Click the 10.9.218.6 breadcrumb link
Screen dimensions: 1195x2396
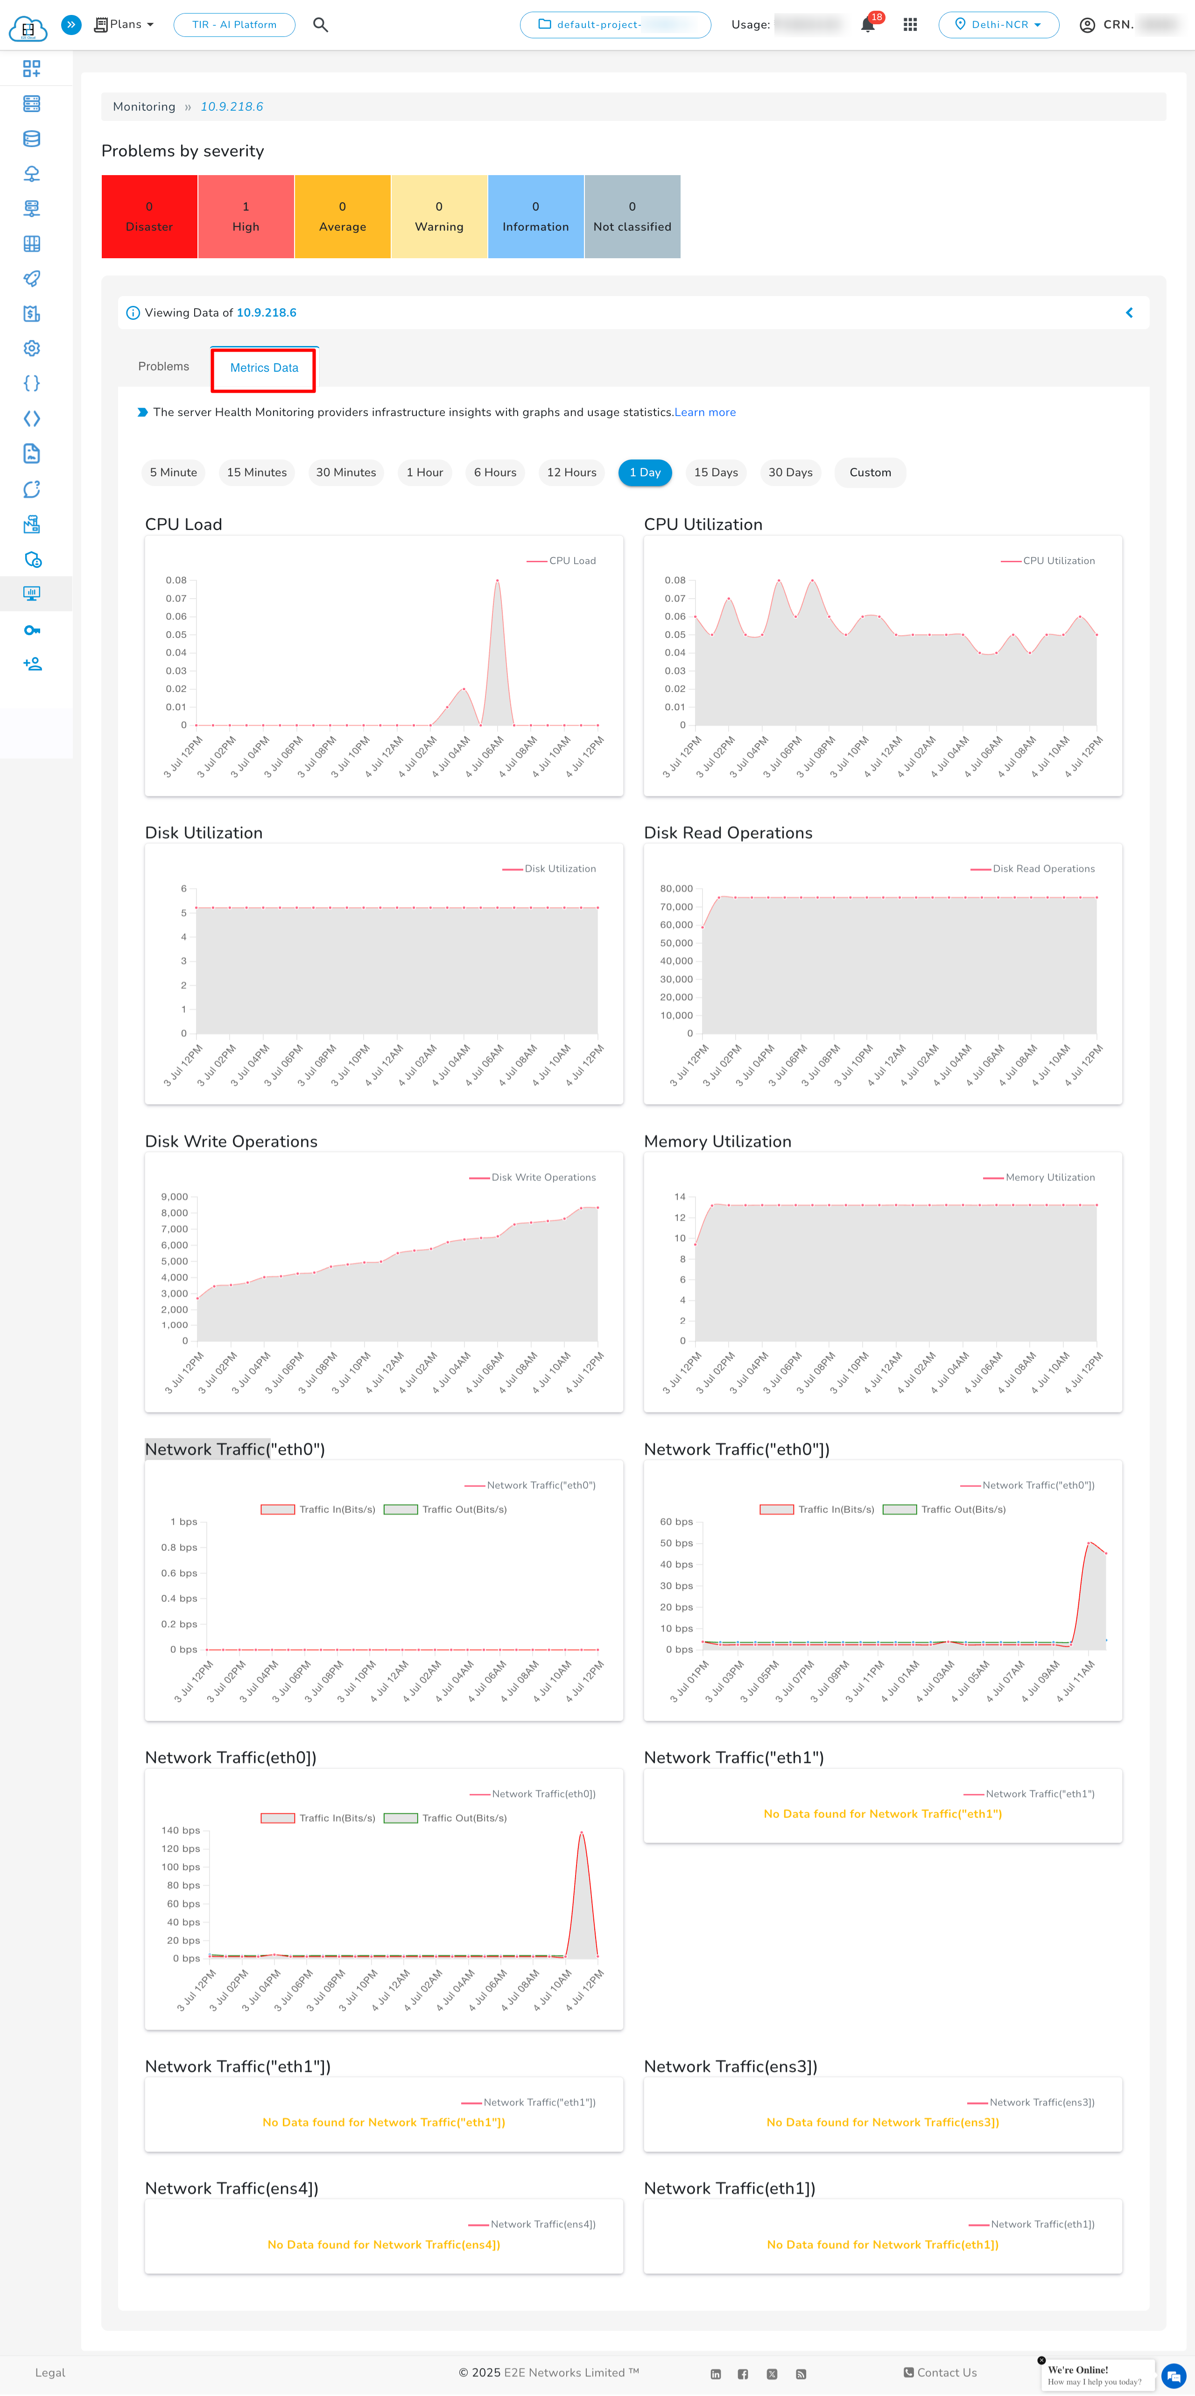point(231,106)
